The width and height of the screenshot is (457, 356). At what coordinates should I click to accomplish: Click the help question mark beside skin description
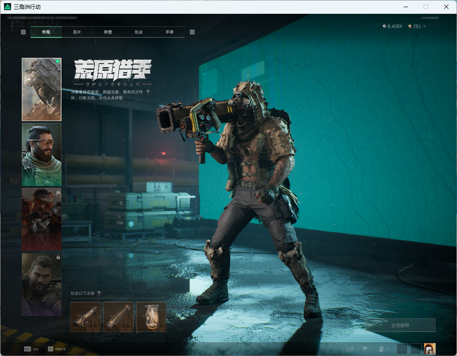pos(148,92)
